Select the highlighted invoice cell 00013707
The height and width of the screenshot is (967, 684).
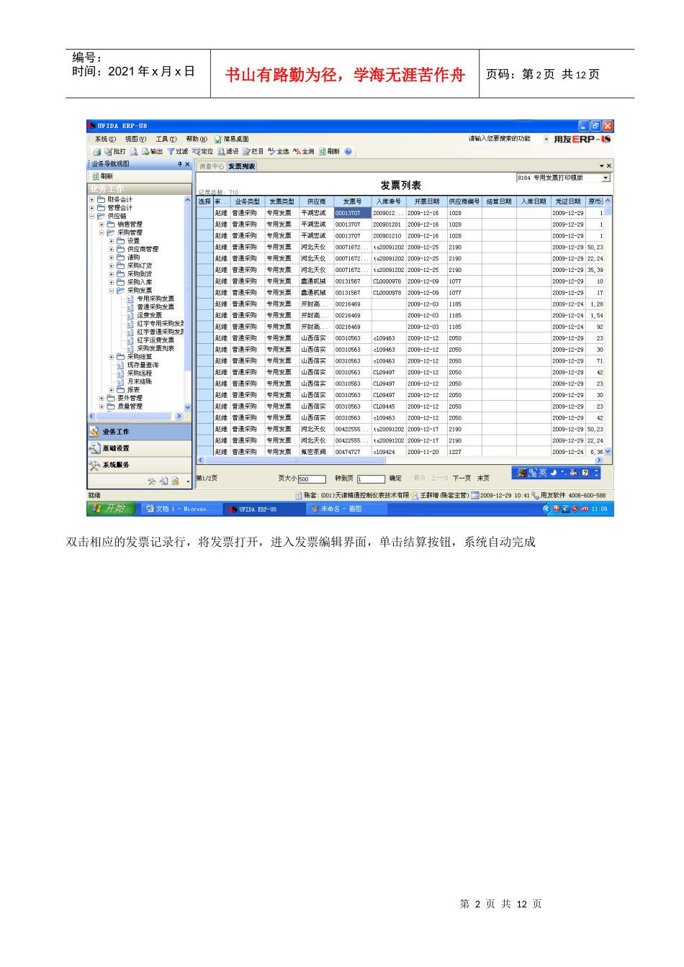point(352,213)
